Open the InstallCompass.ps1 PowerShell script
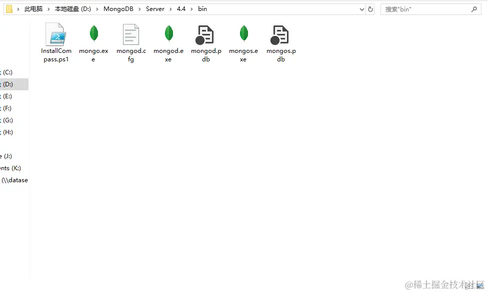 point(56,37)
